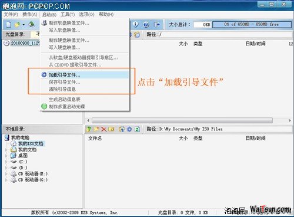Click the green disc icon in the main toolbar
294x217 pixels.
(x=31, y=24)
